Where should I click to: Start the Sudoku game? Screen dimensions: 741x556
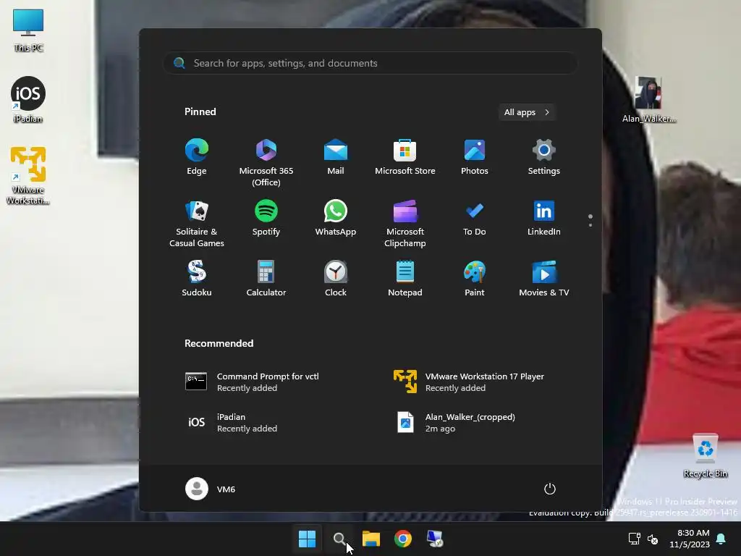click(x=197, y=279)
